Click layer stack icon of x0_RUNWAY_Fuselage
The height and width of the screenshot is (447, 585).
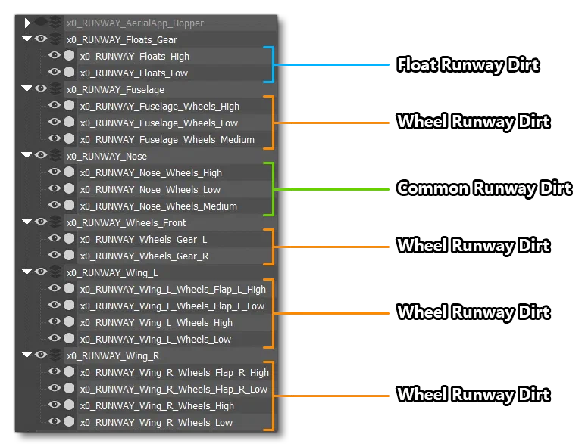pyautogui.click(x=55, y=88)
